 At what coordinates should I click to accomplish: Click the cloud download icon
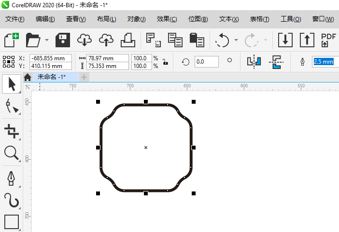[85, 40]
